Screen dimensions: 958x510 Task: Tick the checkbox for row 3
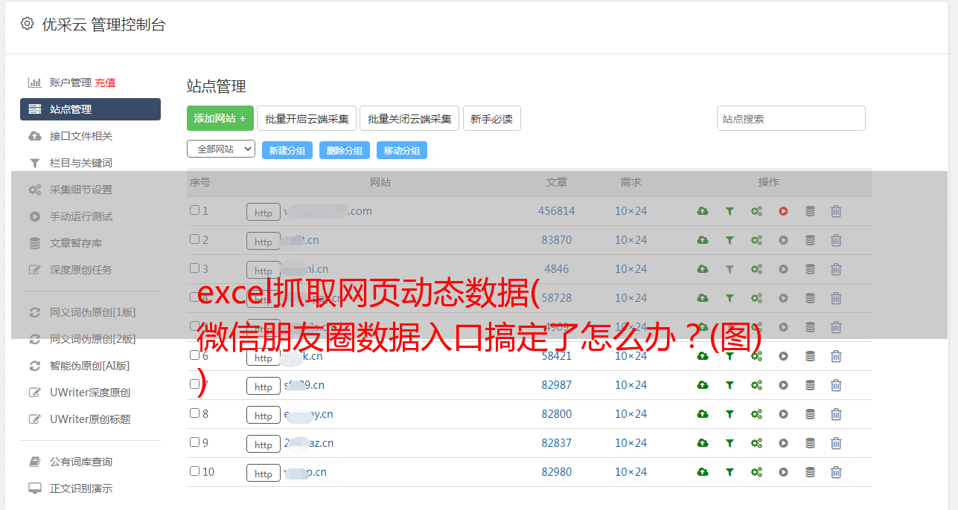pyautogui.click(x=194, y=268)
